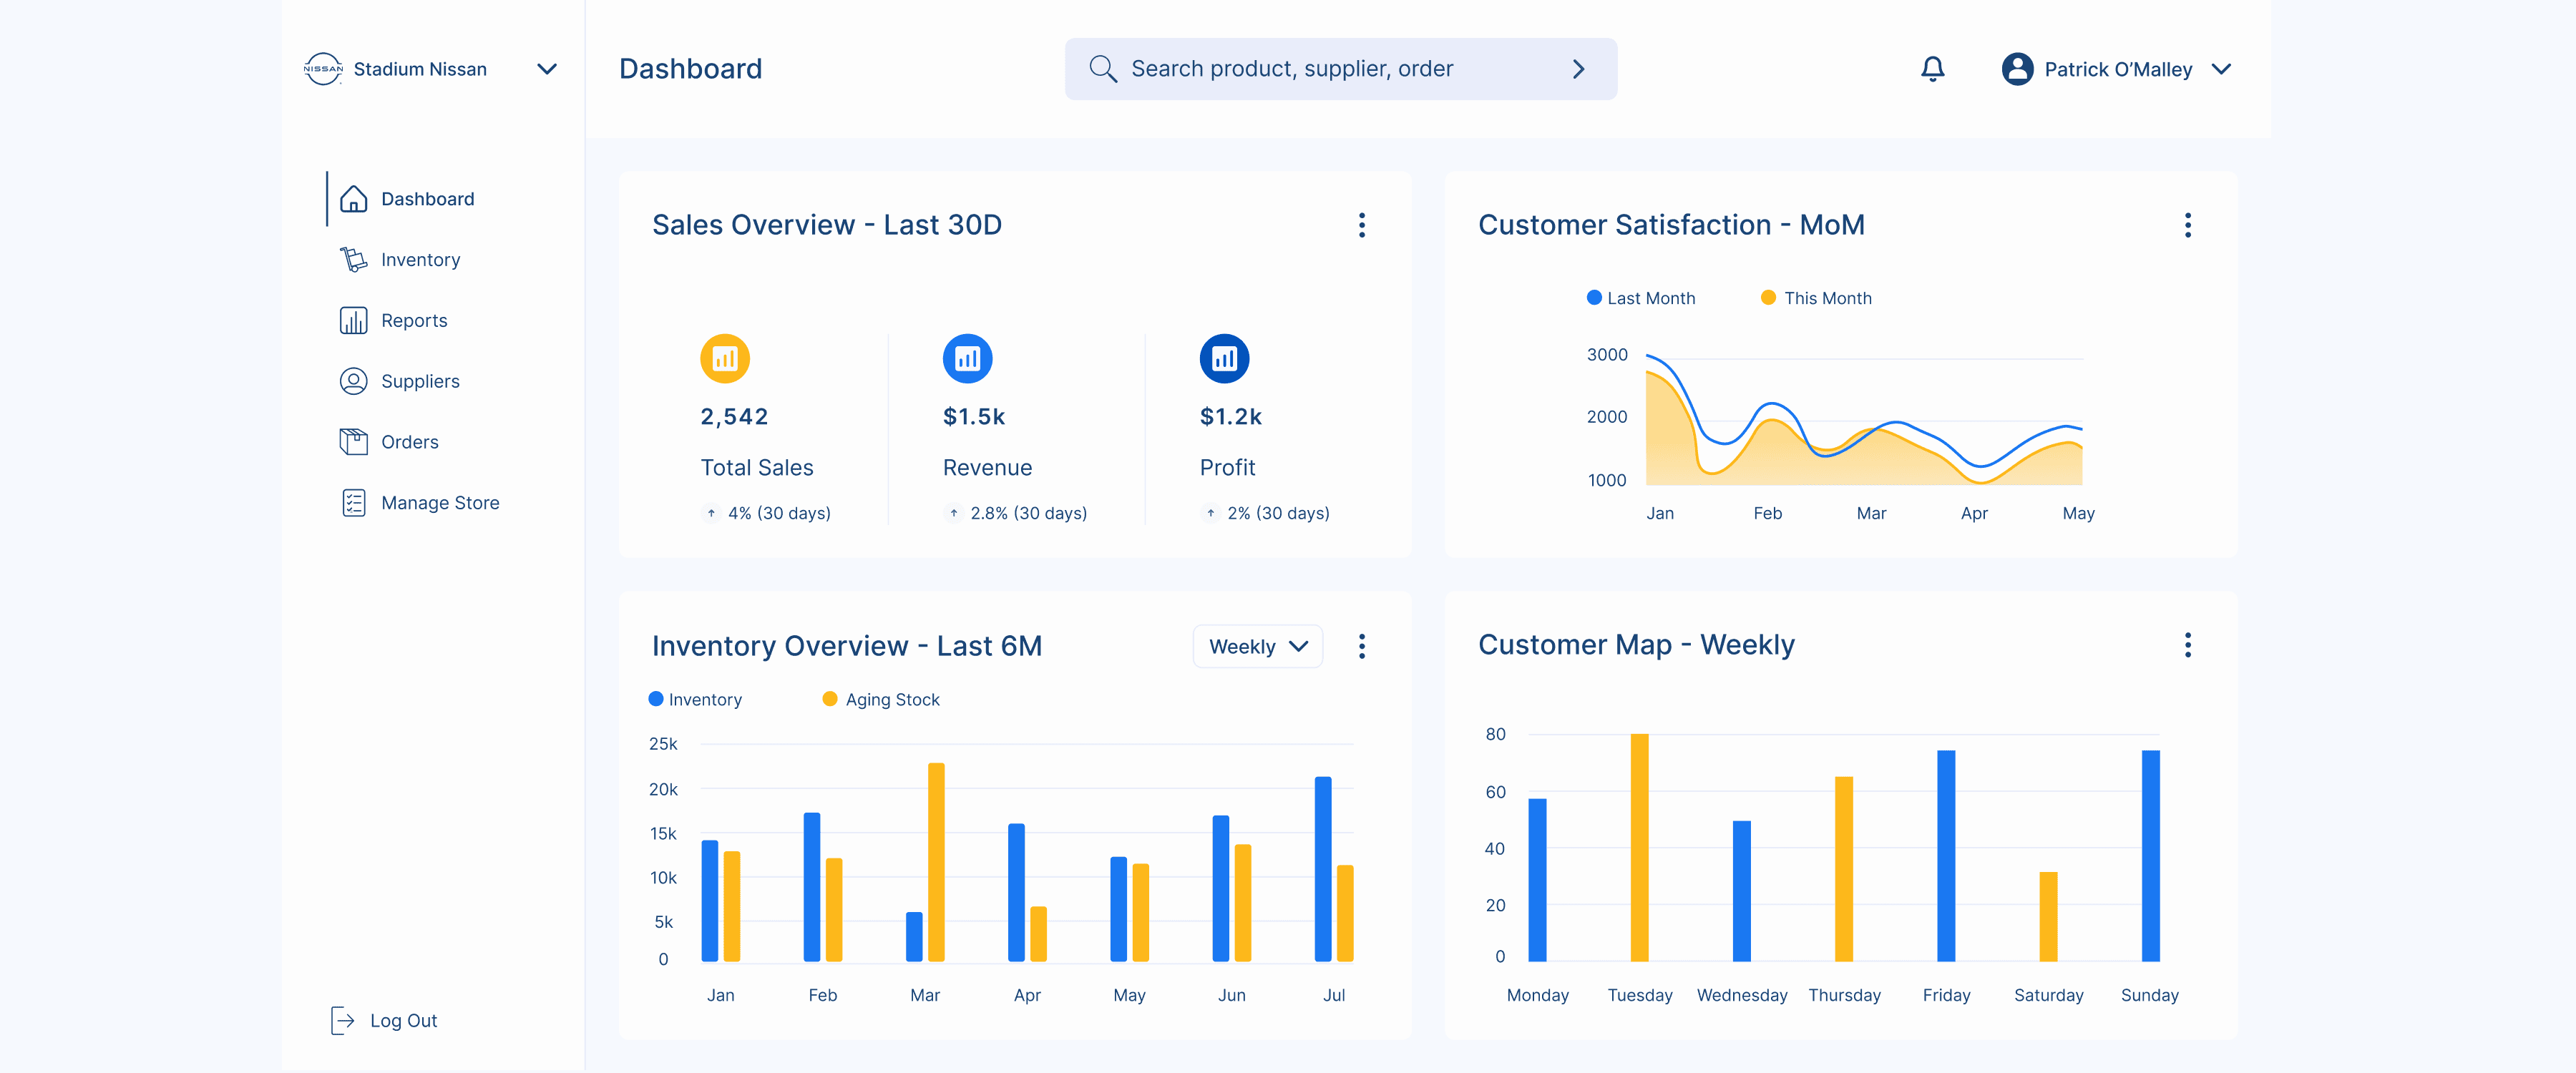This screenshot has width=2576, height=1073.
Task: Expand the Stadium Nissan store dropdown
Action: coord(546,69)
